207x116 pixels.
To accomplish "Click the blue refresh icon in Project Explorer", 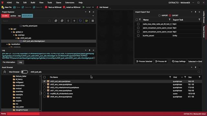I will 81,21.
